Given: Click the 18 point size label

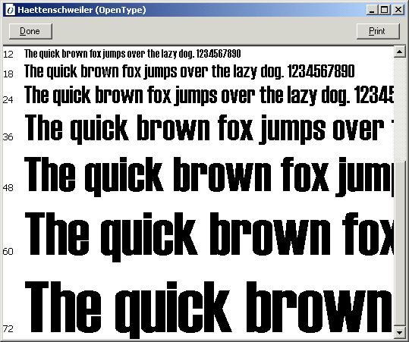Looking at the screenshot, I should 8,74.
